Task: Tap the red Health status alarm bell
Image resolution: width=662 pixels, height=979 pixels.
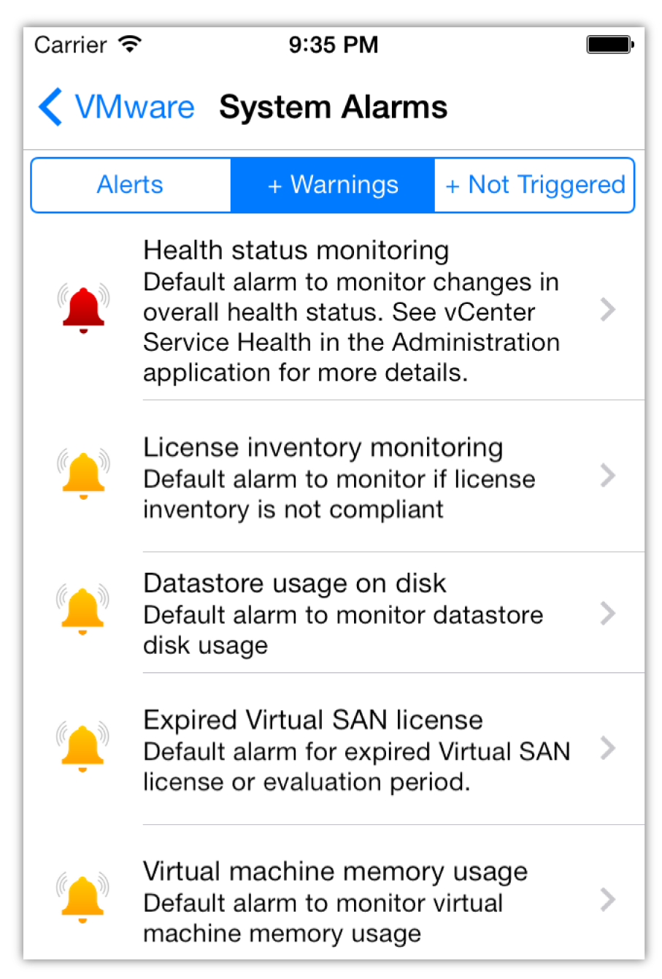Action: click(x=83, y=308)
